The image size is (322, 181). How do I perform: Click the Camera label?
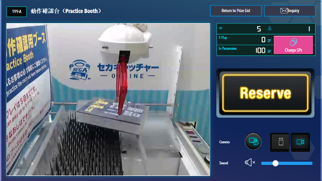click(x=224, y=142)
